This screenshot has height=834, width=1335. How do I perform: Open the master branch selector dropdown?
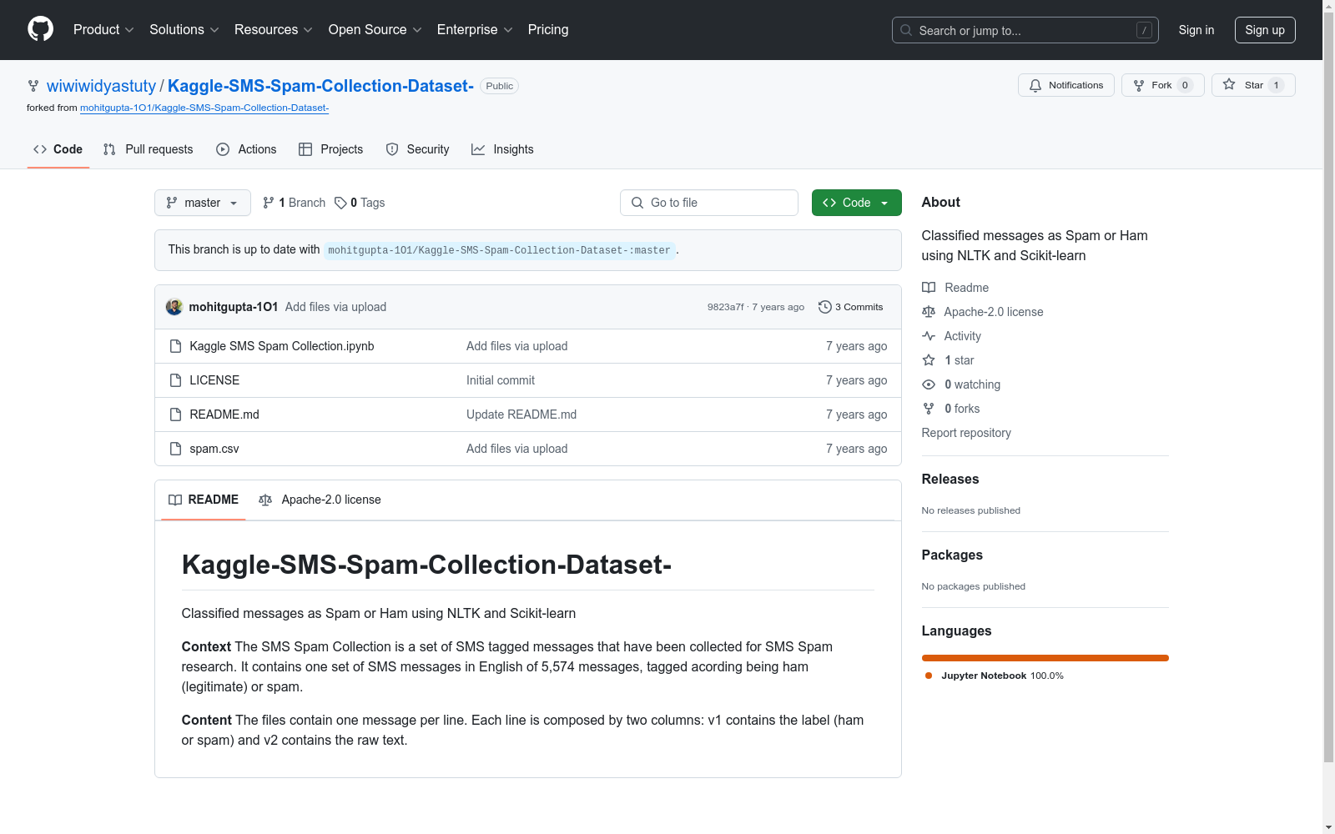point(203,203)
